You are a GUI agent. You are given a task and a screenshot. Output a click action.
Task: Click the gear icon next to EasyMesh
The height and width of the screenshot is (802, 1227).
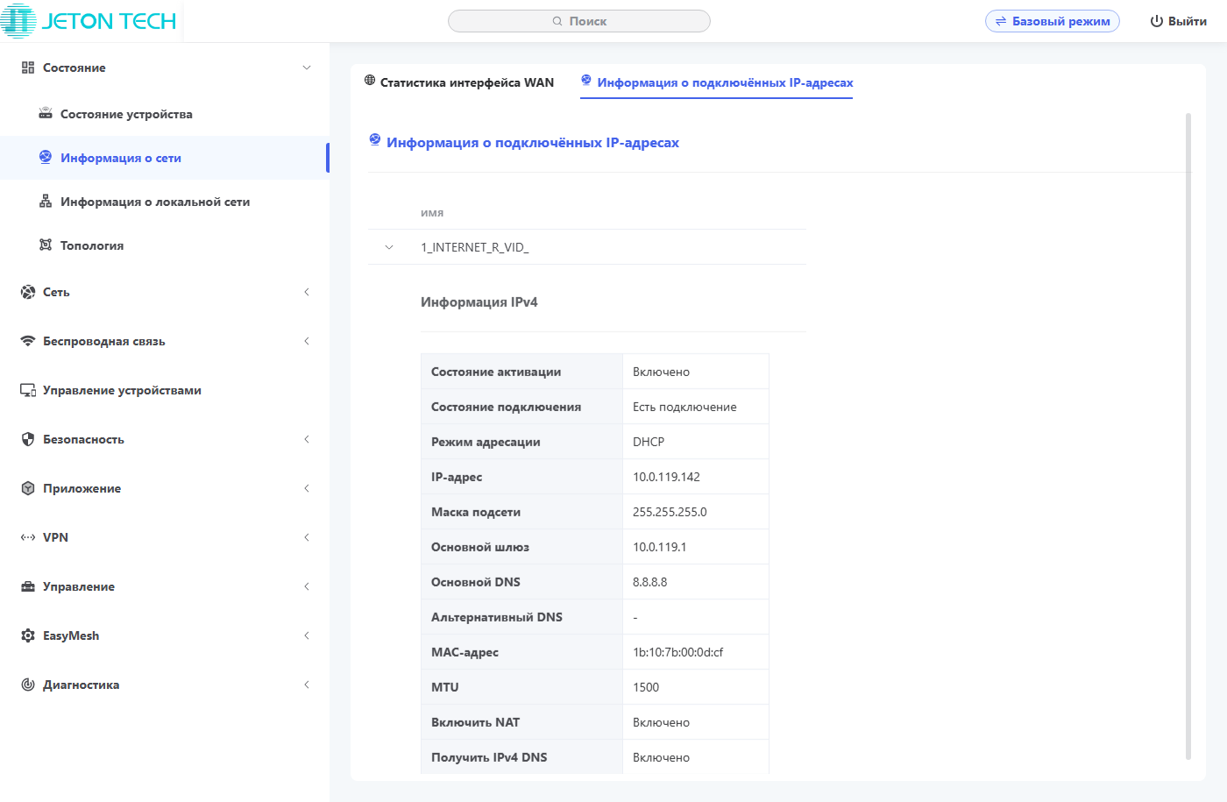(x=28, y=635)
